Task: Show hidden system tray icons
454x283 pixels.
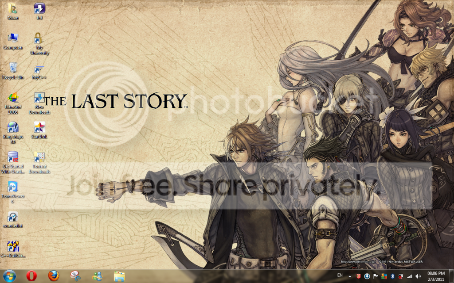Action: (350, 276)
